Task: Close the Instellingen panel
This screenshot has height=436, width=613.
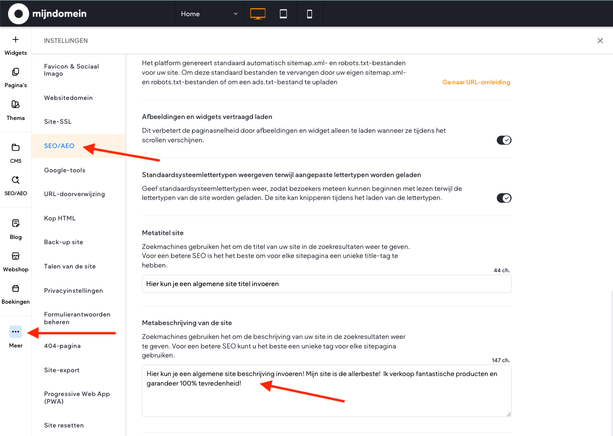Action: [x=600, y=41]
